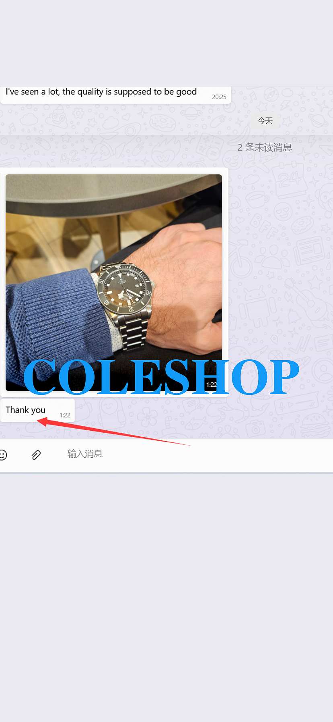Click the 1:22 timestamp on the photo

coord(212,384)
